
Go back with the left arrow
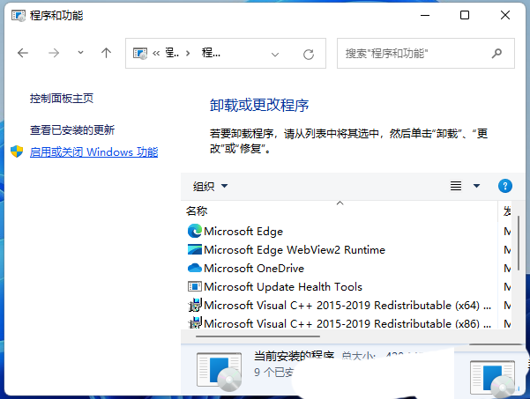pos(24,53)
